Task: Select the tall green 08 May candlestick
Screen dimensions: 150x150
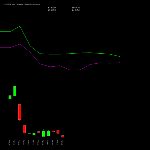Action: click(x=15, y=91)
